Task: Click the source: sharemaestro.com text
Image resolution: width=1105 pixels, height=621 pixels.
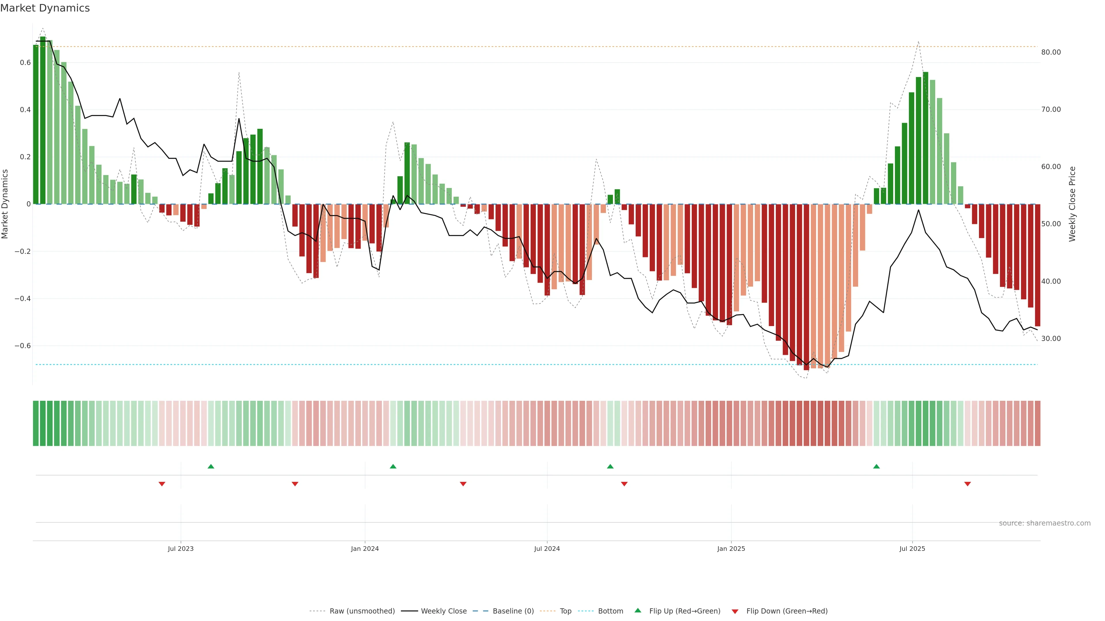Action: (1045, 523)
